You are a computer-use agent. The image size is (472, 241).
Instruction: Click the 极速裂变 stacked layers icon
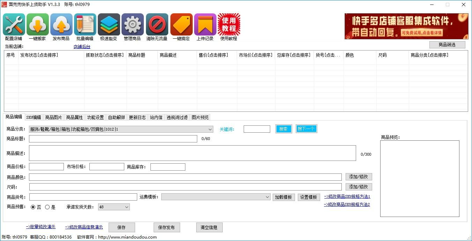click(109, 24)
